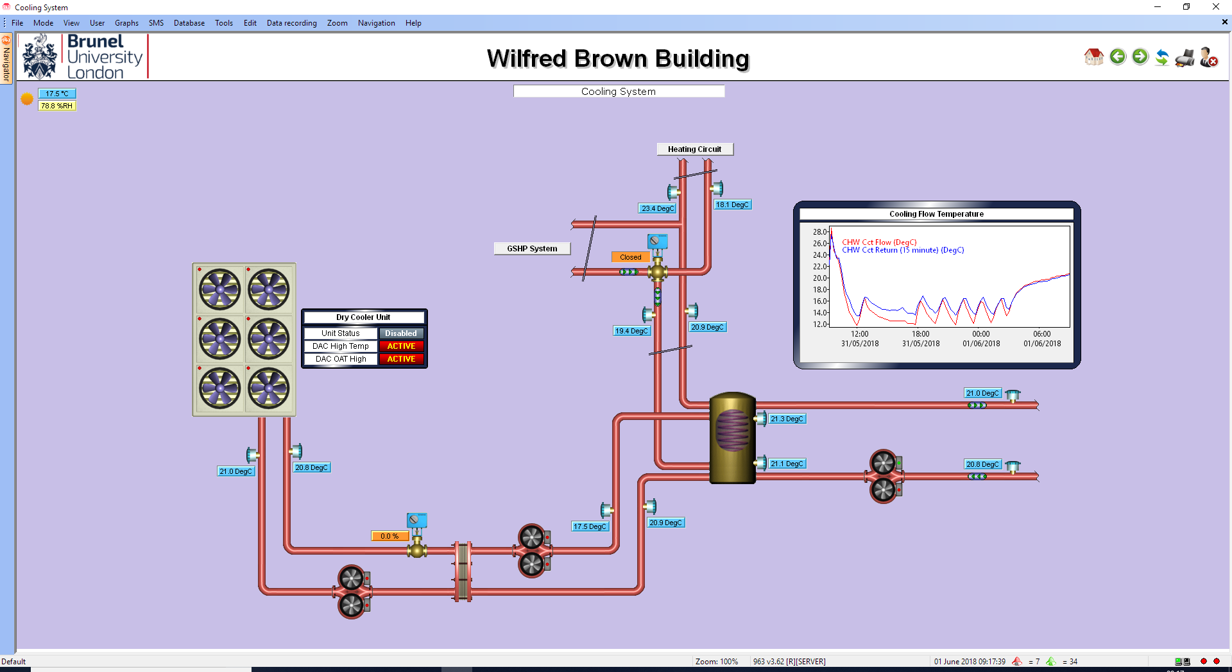The height and width of the screenshot is (672, 1232).
Task: Click the red alarm bell icon
Action: coord(1017,661)
